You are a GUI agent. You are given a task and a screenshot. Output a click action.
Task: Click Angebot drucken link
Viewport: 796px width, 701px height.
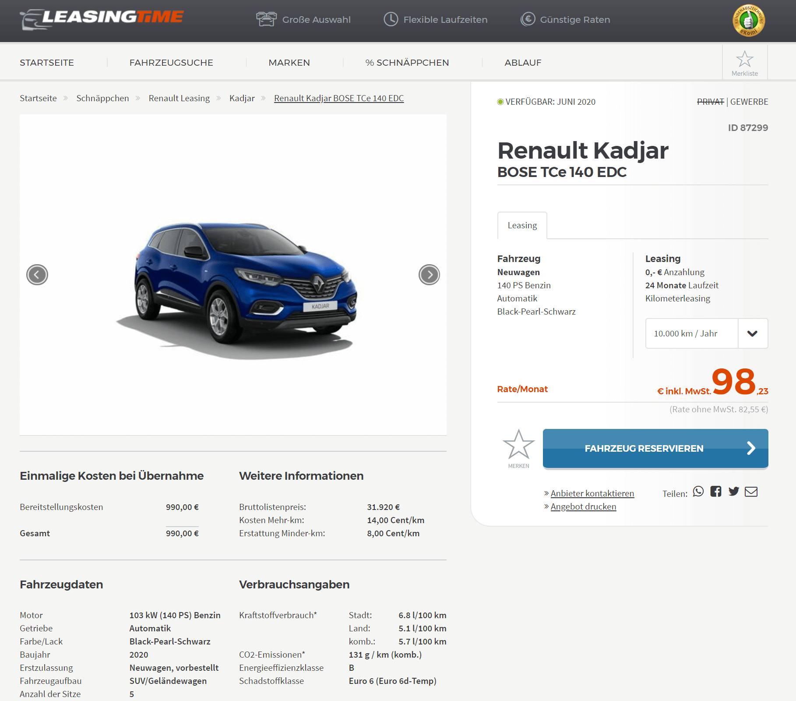tap(583, 506)
